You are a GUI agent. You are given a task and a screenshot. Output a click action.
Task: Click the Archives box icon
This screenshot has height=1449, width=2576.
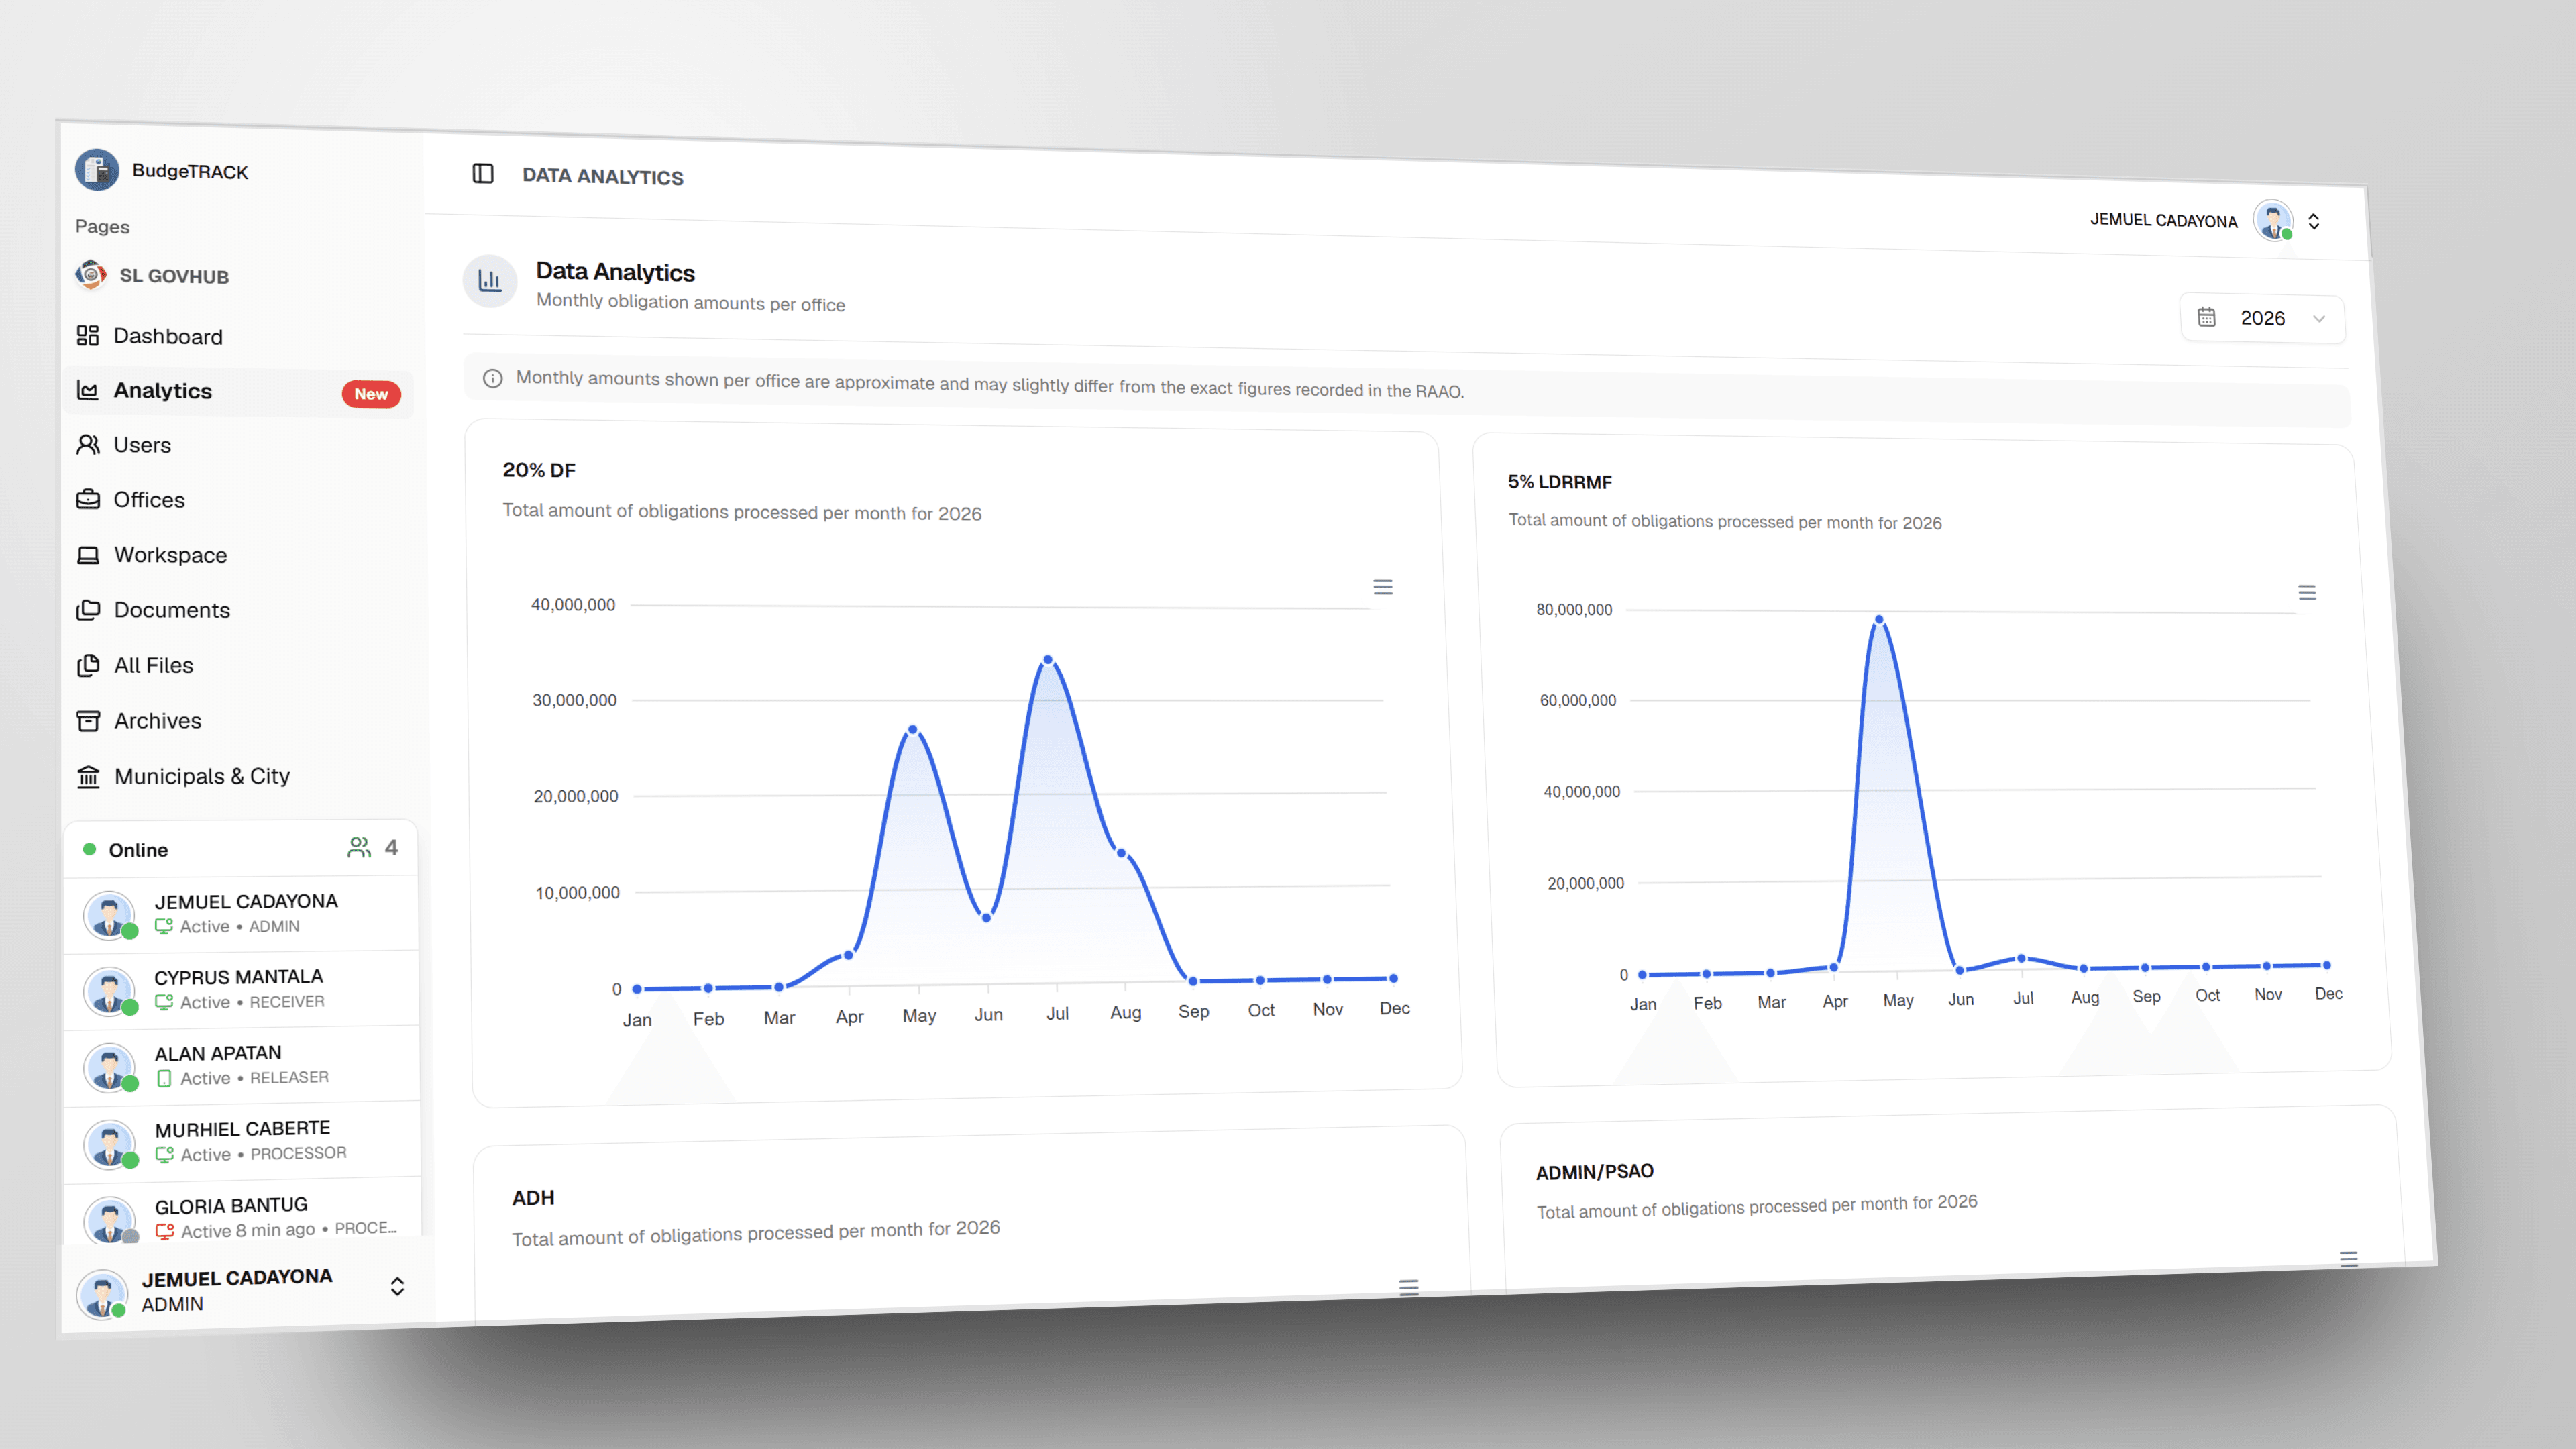coord(88,721)
